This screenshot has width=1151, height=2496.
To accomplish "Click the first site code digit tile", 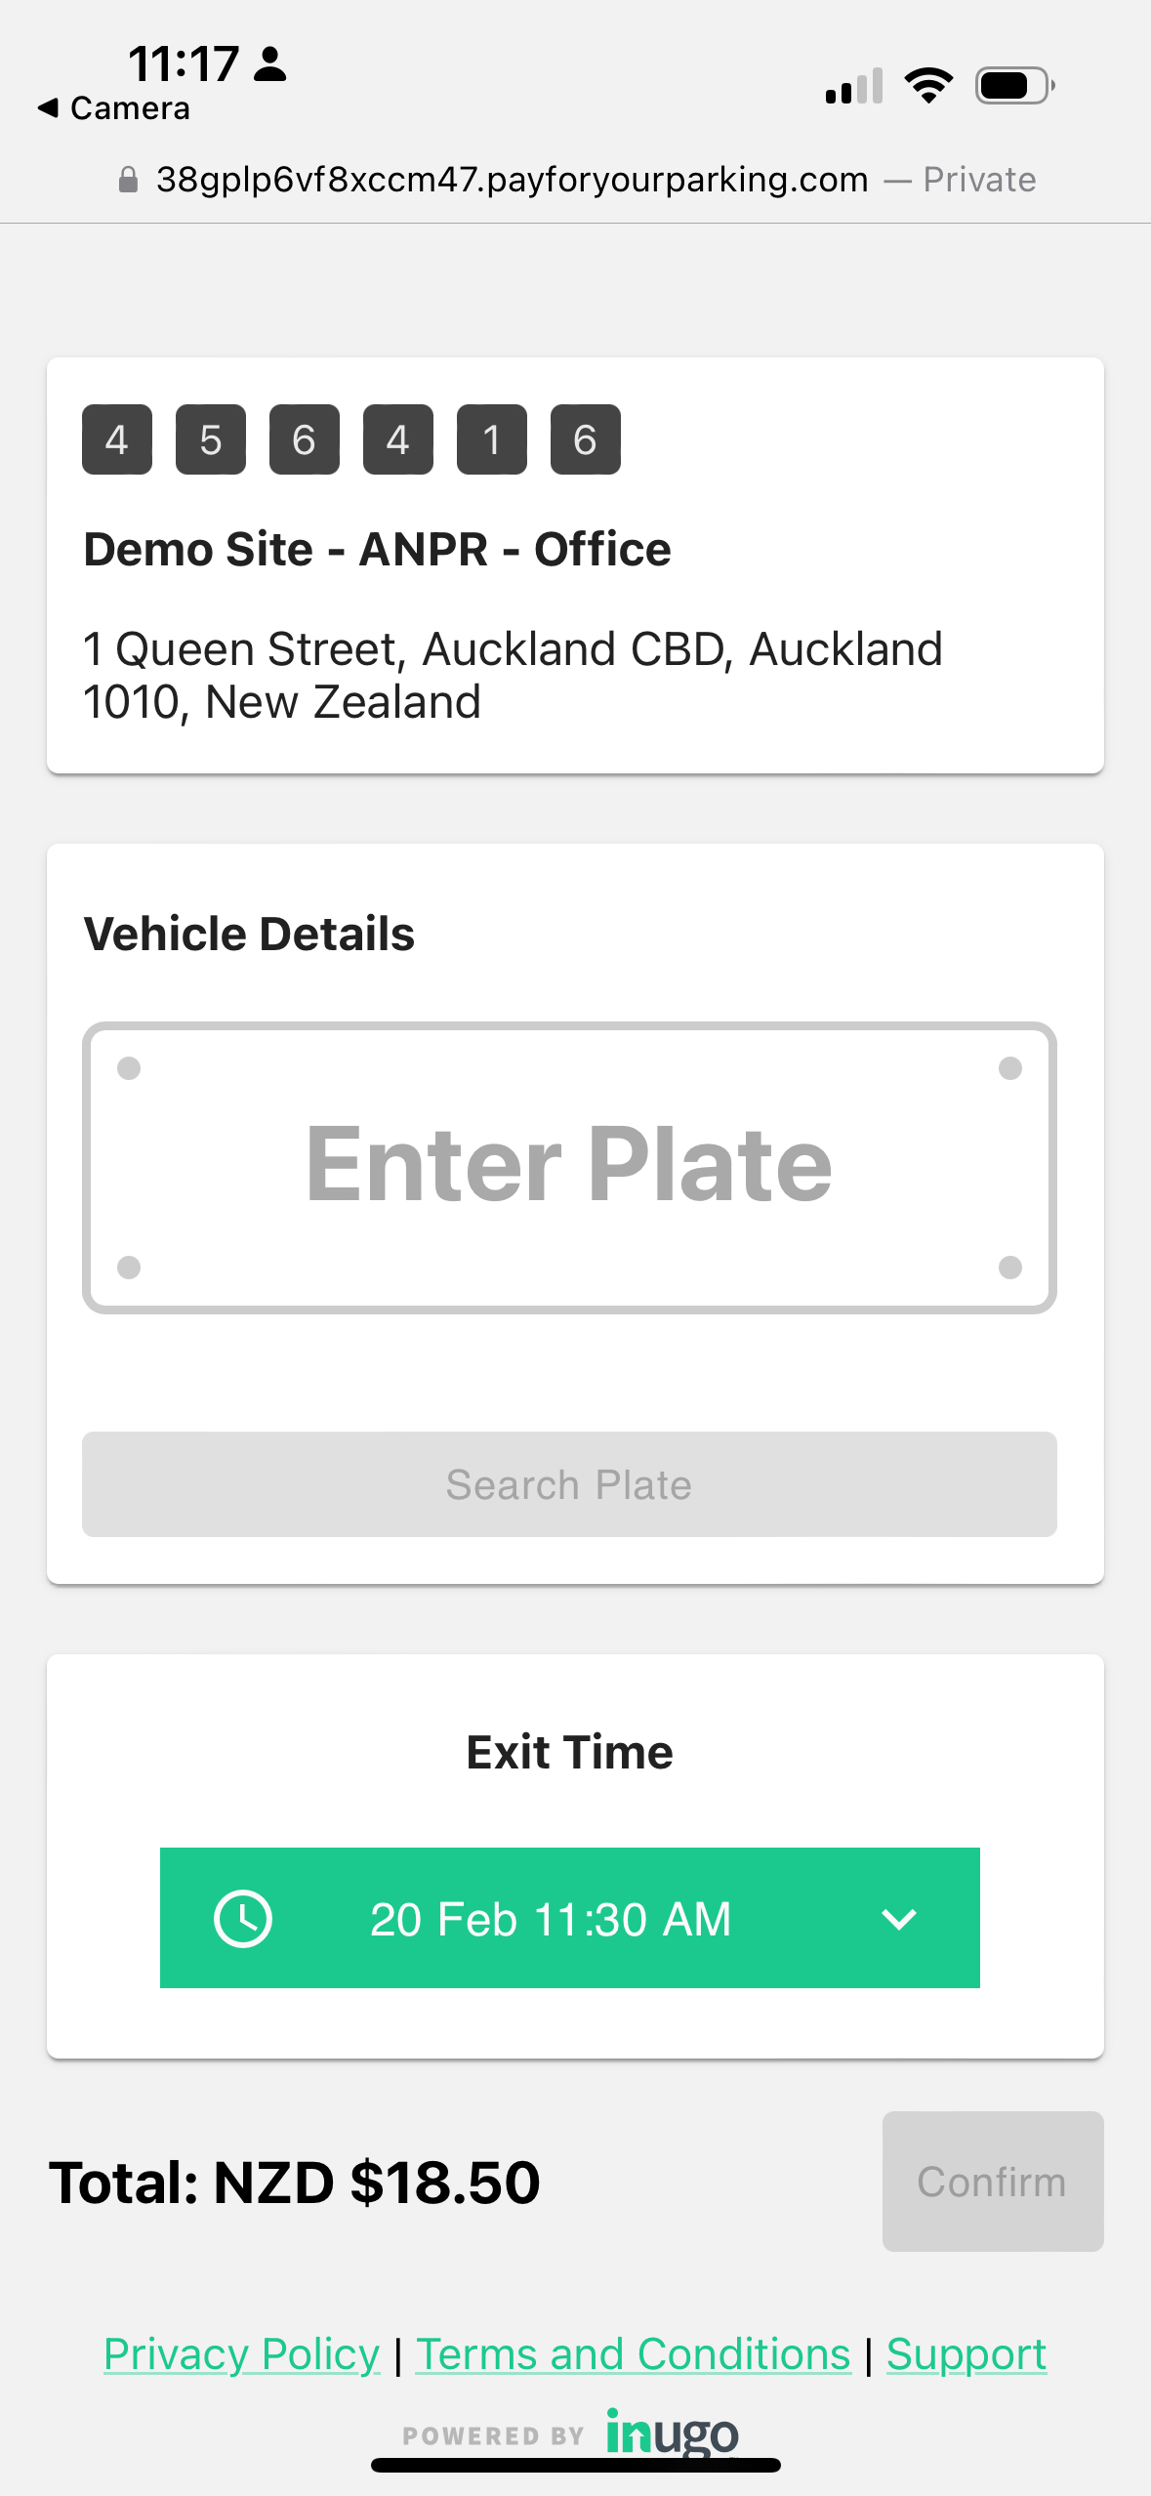I will click(x=117, y=439).
